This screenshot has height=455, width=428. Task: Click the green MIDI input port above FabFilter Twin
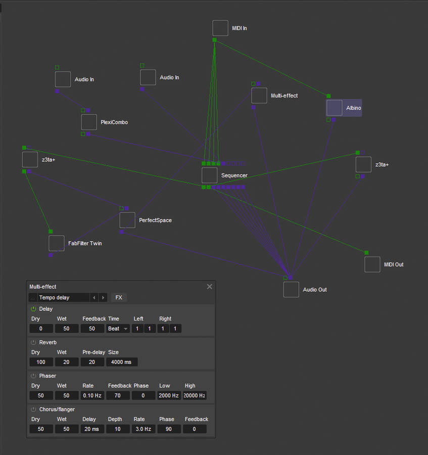(x=51, y=232)
